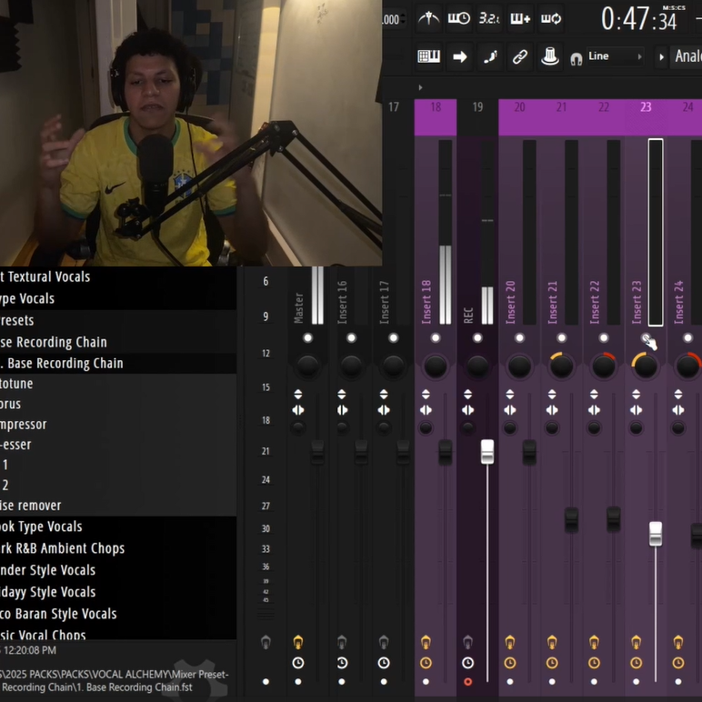The height and width of the screenshot is (702, 702).
Task: Toggle the 3.2.1 countdown before recording
Action: 489,18
